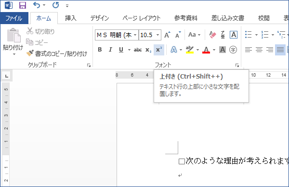289x187 pixels.
Task: Open the Aa change case menu
Action: [x=194, y=35]
